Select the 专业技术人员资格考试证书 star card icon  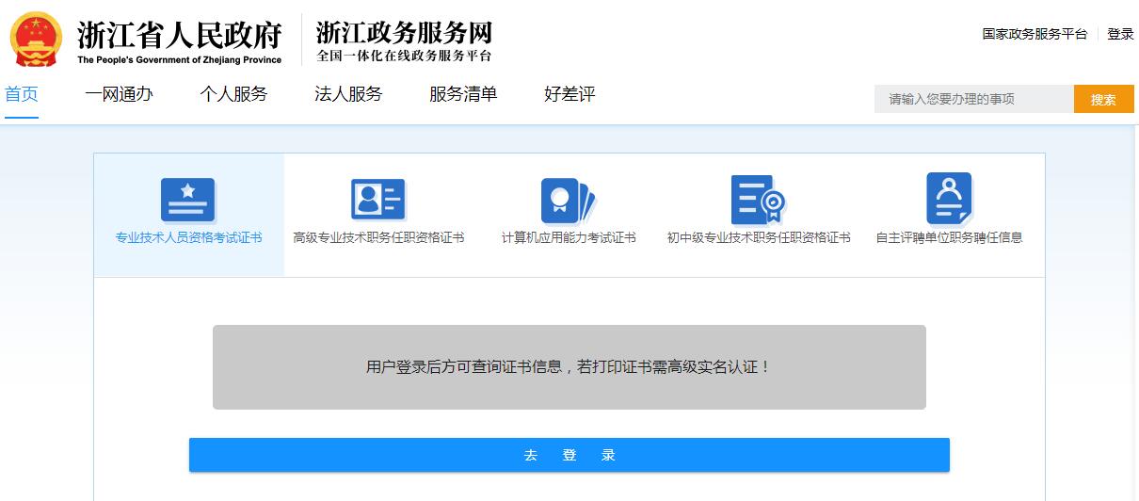coord(188,200)
